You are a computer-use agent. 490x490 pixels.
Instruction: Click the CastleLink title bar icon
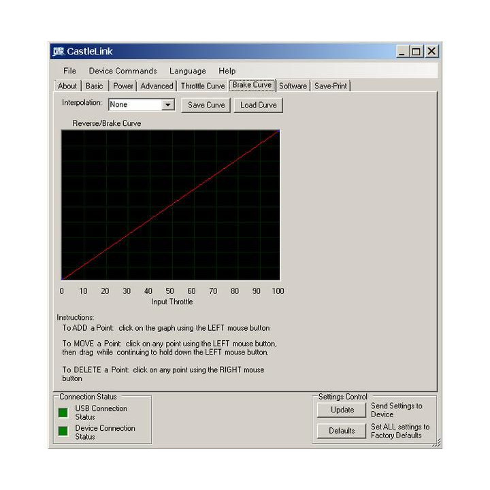coord(59,51)
